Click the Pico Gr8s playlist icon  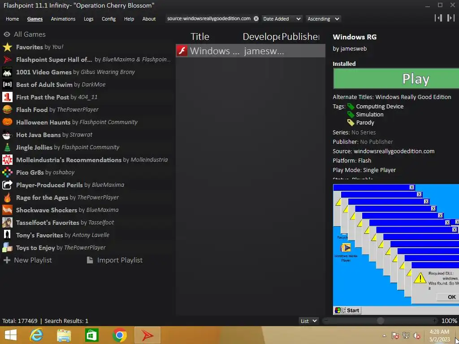click(x=7, y=172)
